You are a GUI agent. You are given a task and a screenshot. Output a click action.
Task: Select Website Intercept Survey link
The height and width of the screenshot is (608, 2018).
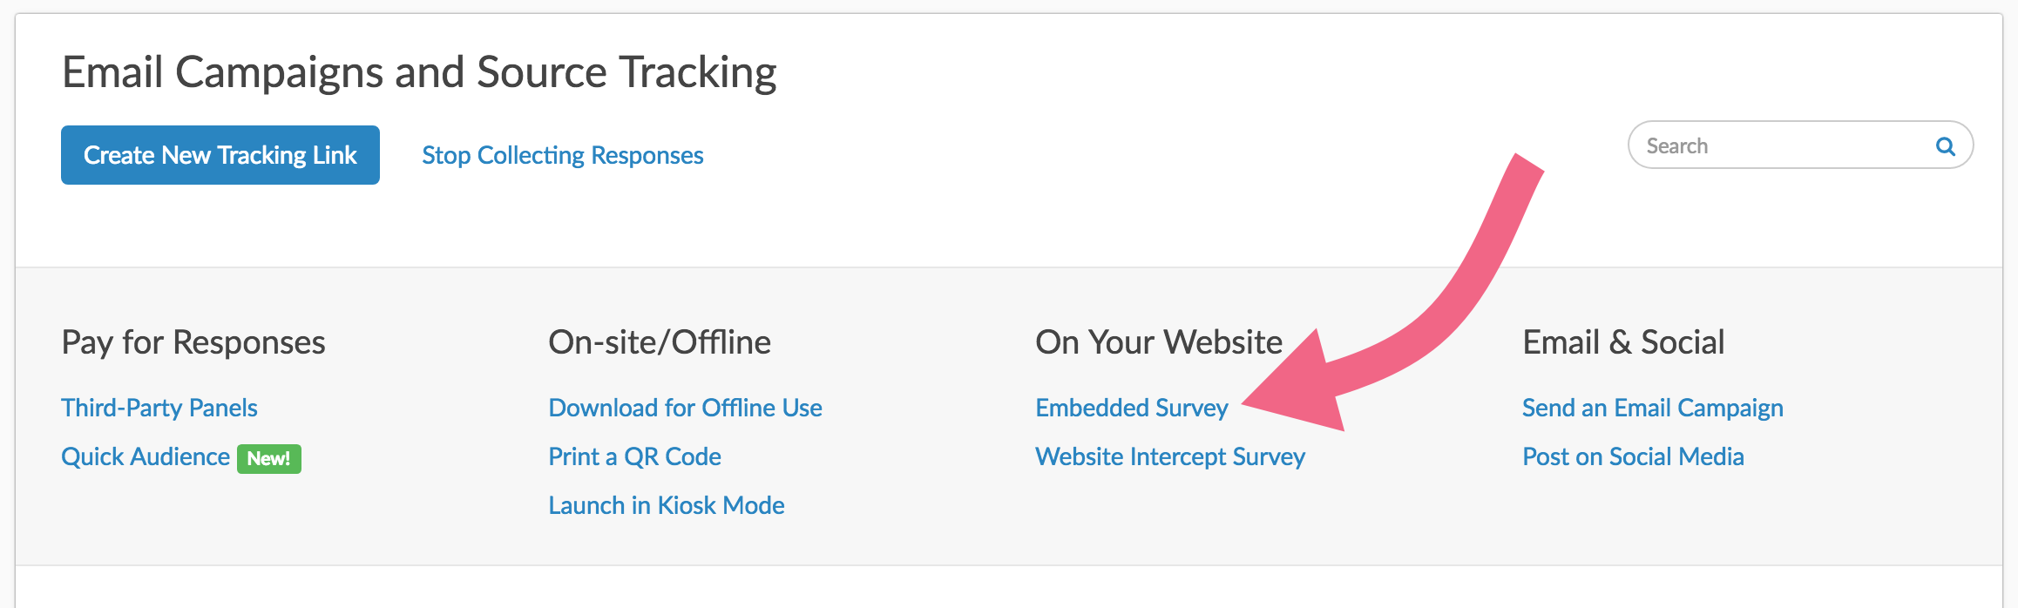(x=1170, y=456)
